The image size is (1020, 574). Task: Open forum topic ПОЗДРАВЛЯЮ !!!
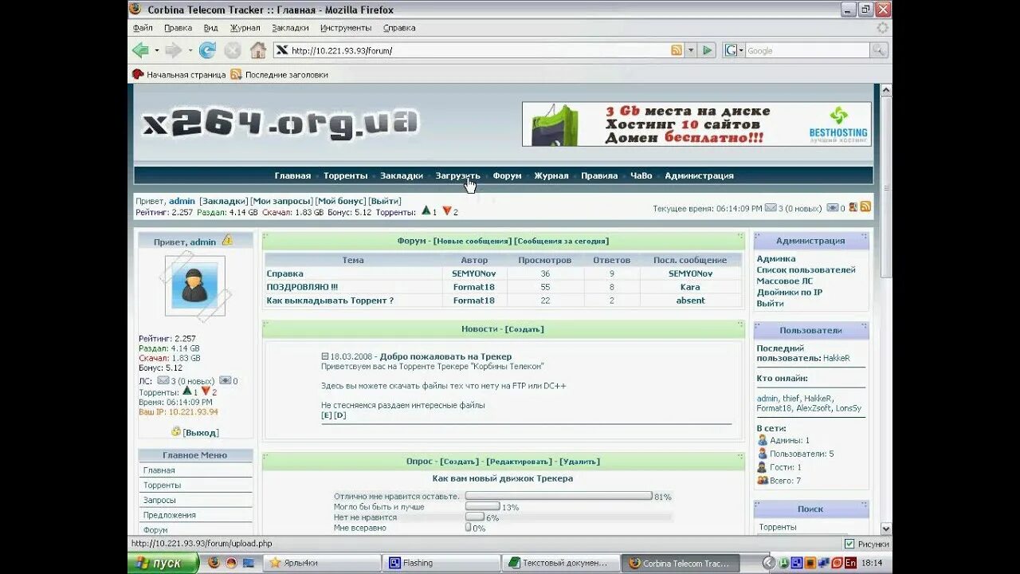302,287
